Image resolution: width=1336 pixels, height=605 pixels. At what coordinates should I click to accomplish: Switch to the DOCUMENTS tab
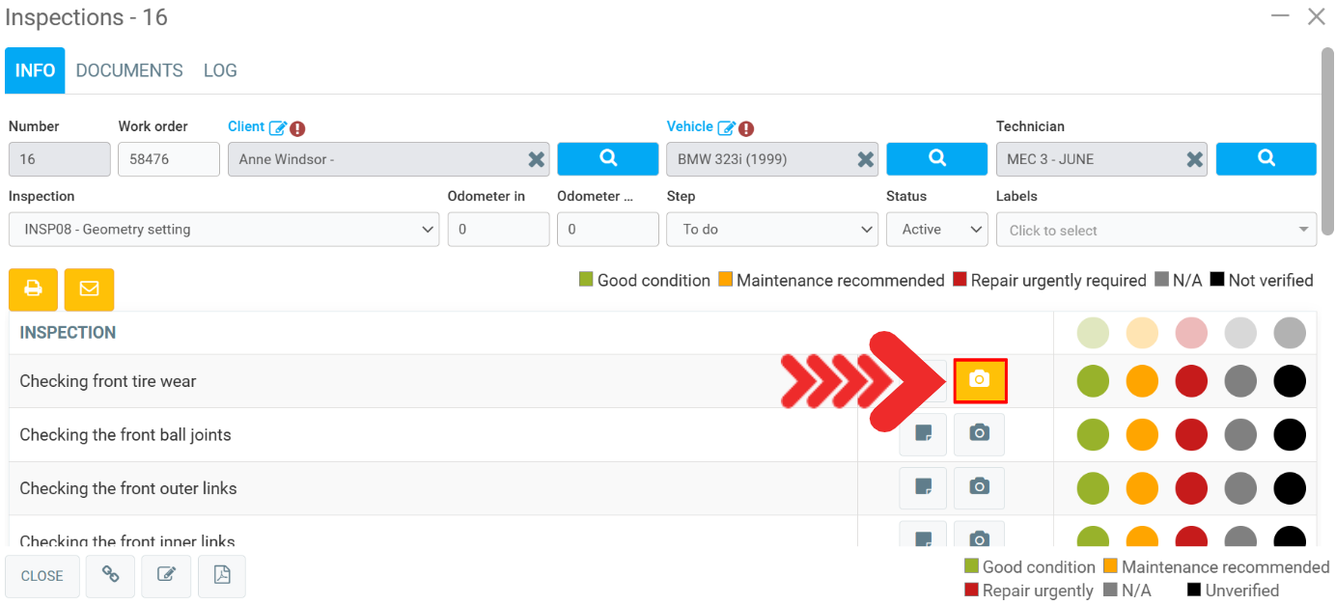point(129,70)
